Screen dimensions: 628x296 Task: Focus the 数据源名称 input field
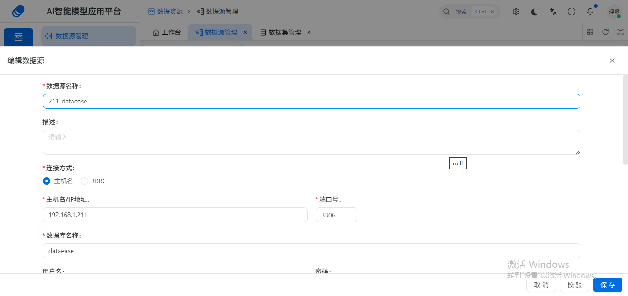[312, 101]
